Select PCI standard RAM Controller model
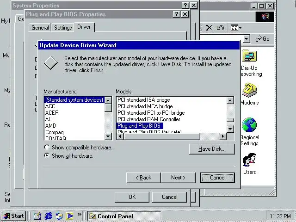296x222 pixels. pyautogui.click(x=149, y=119)
